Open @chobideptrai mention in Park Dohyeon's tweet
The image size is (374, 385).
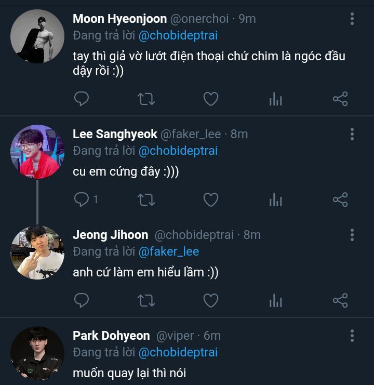pyautogui.click(x=178, y=352)
